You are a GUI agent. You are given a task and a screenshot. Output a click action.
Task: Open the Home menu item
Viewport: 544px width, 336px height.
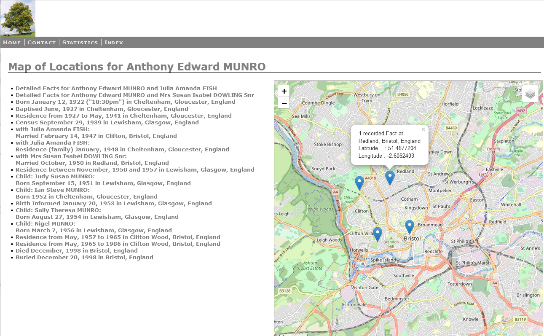[x=12, y=42]
